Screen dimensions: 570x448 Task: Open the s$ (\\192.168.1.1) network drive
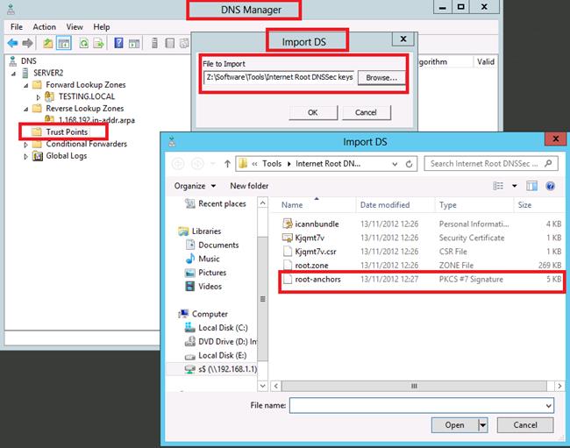click(228, 369)
